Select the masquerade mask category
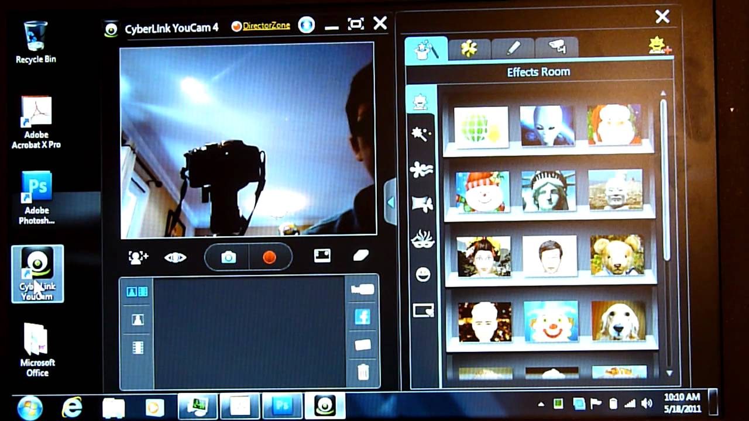This screenshot has width=749, height=421. click(422, 239)
